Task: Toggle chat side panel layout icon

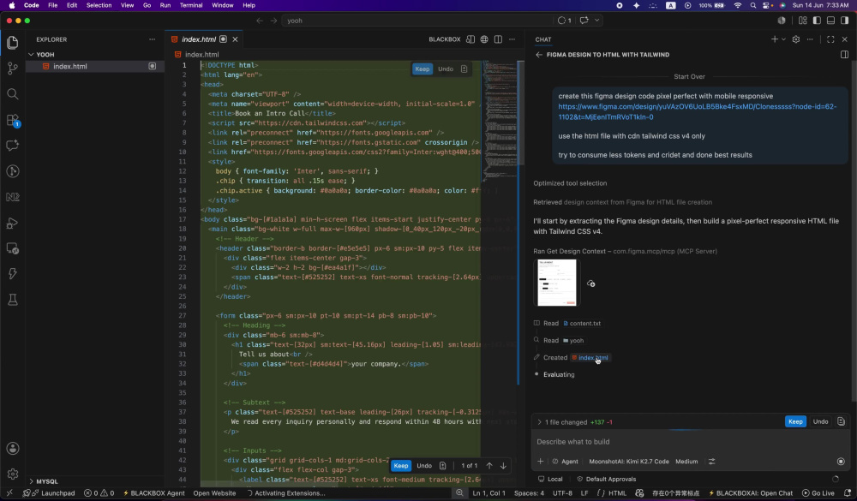Action: (x=844, y=55)
